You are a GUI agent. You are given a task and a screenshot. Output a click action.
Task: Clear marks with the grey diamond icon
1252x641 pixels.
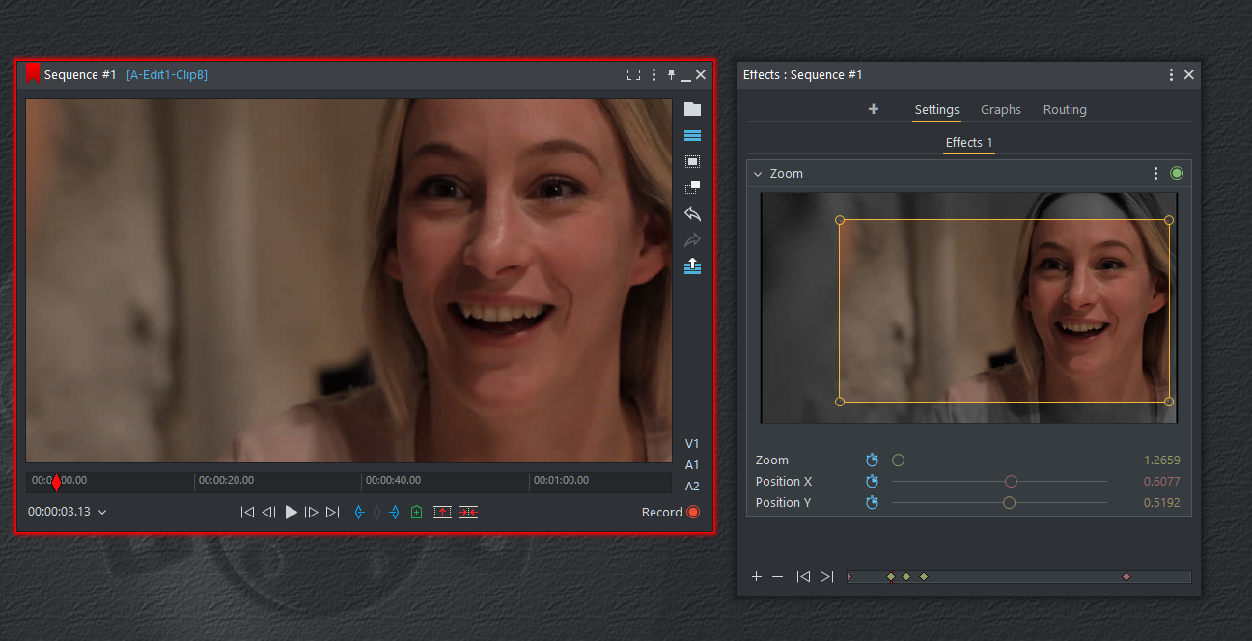[376, 513]
